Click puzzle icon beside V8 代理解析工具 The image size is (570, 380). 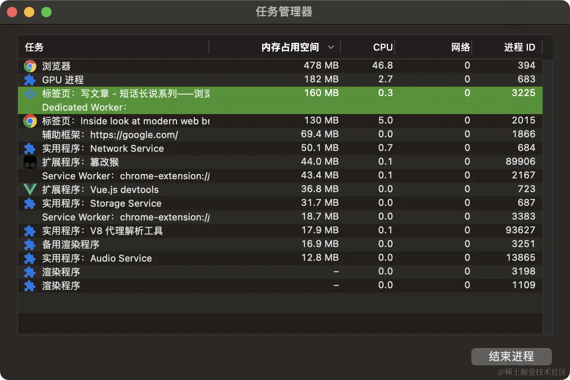30,231
